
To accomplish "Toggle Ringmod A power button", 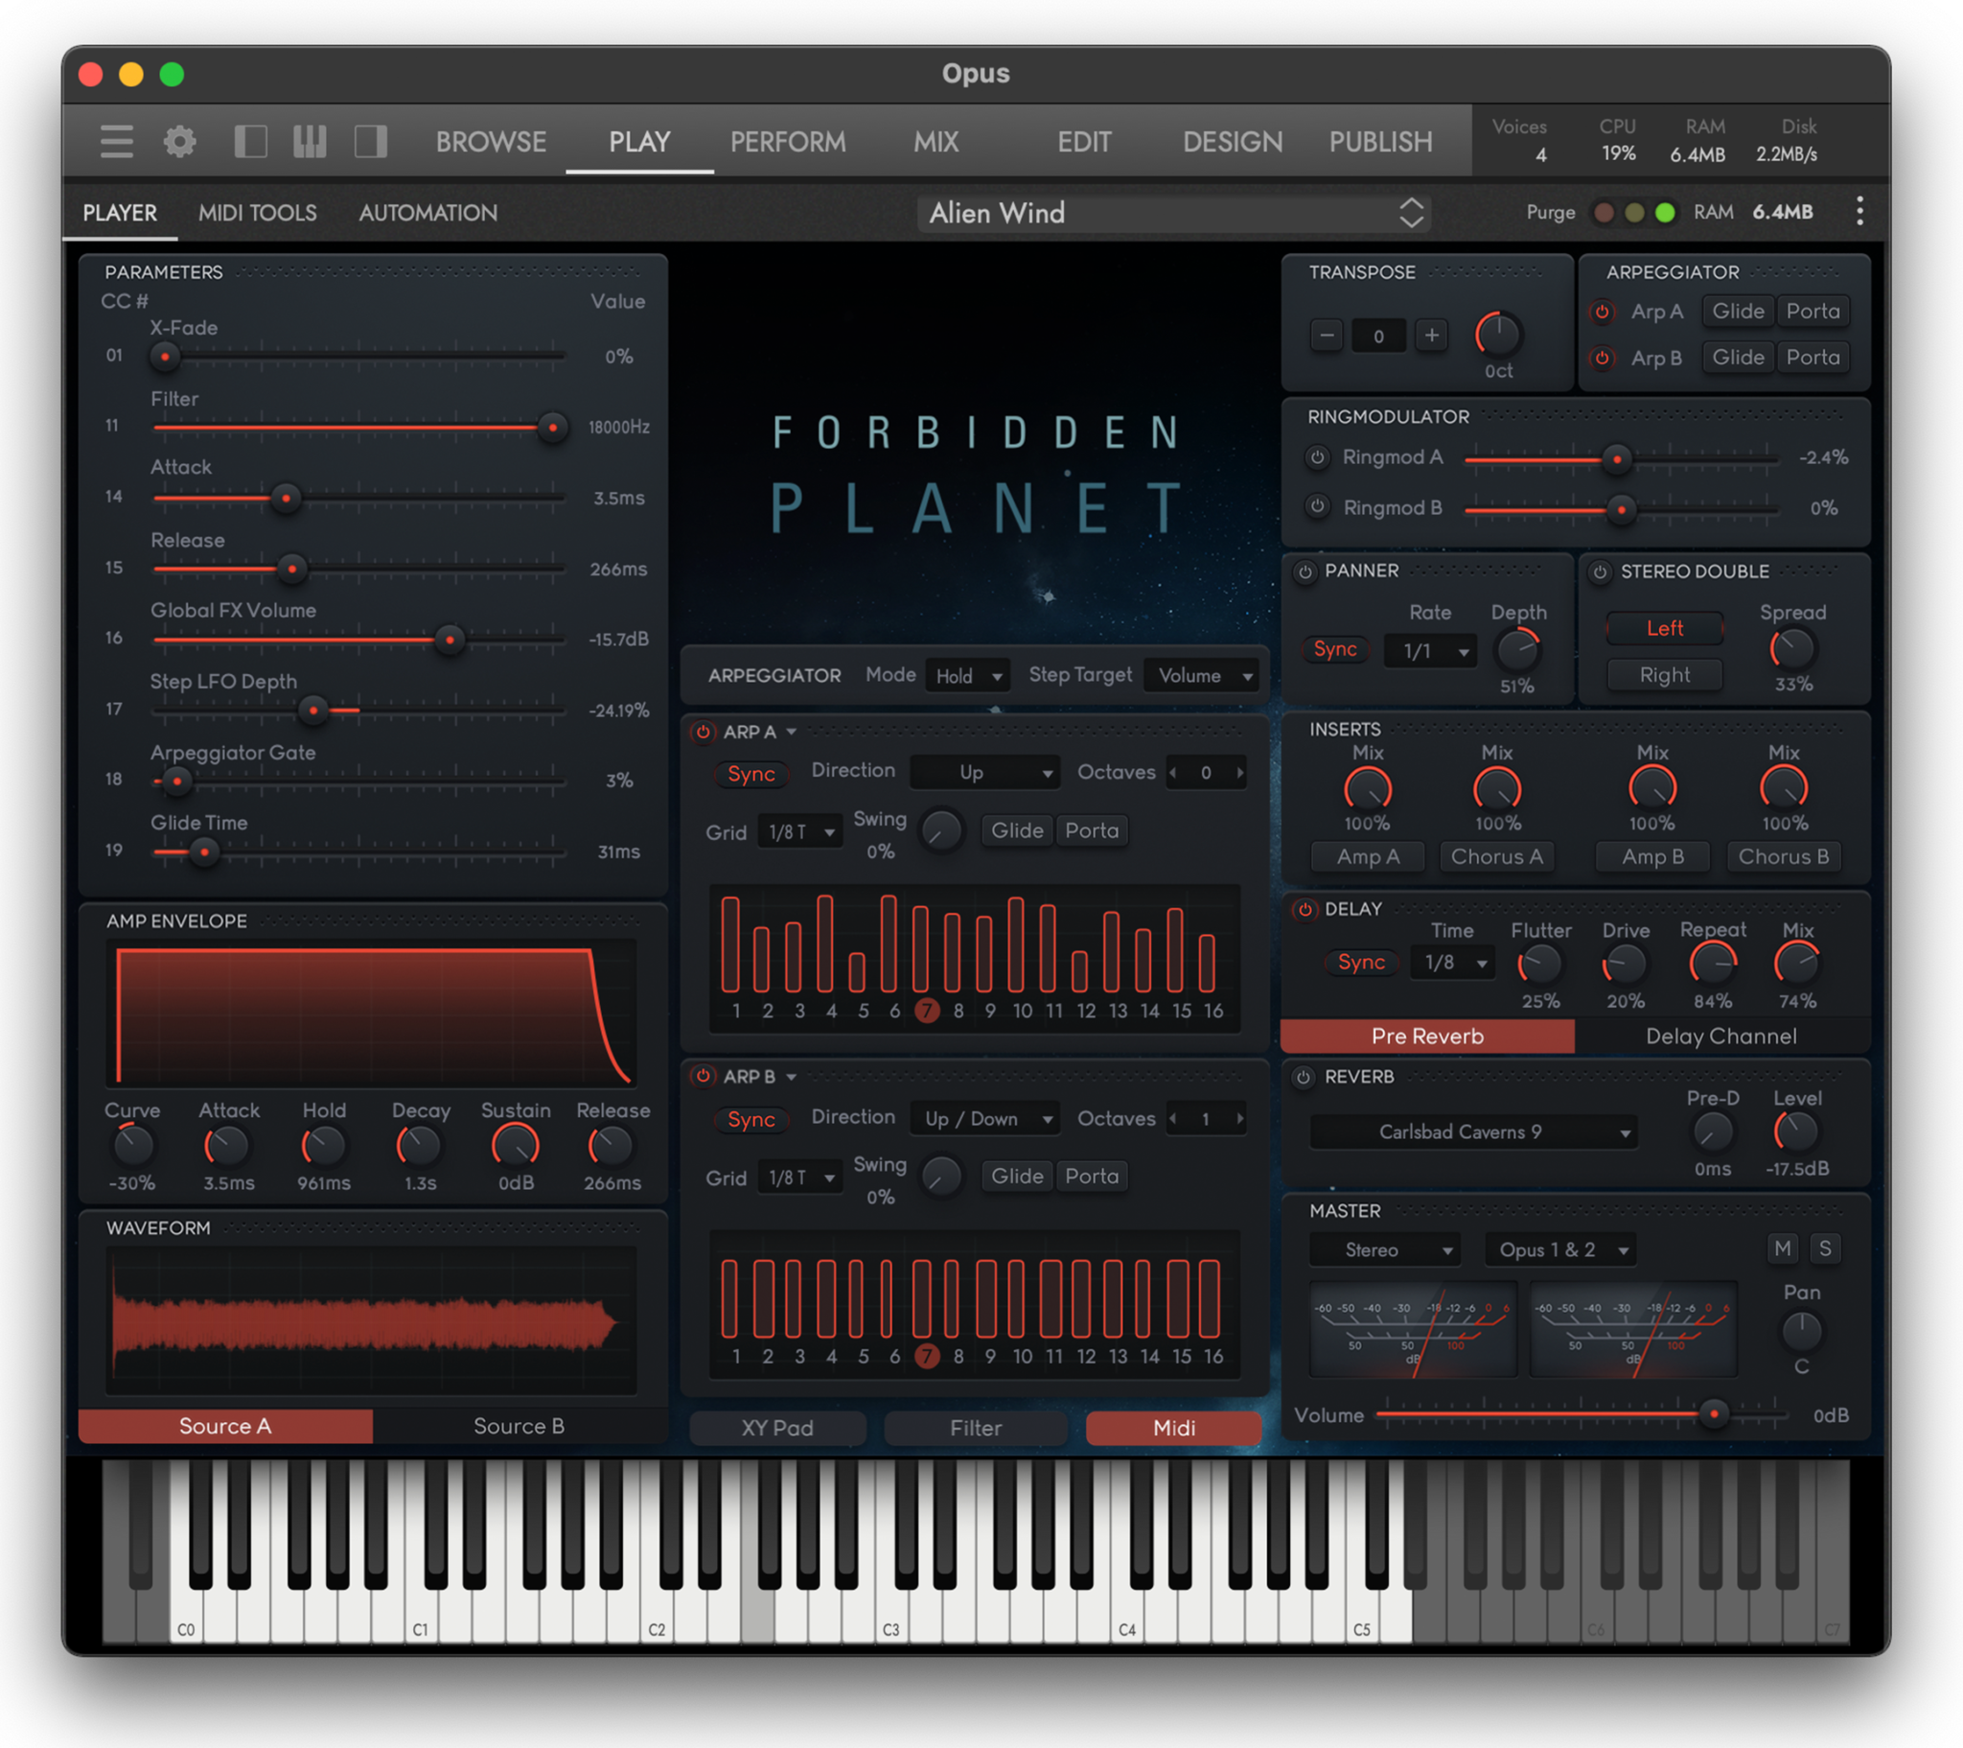I will coord(1318,457).
